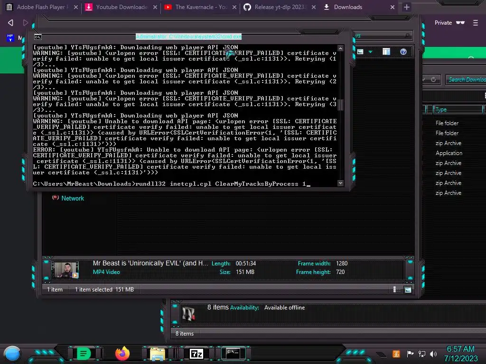Click the '1 item selected 151 MB' status text
The width and height of the screenshot is (486, 364).
pyautogui.click(x=104, y=290)
